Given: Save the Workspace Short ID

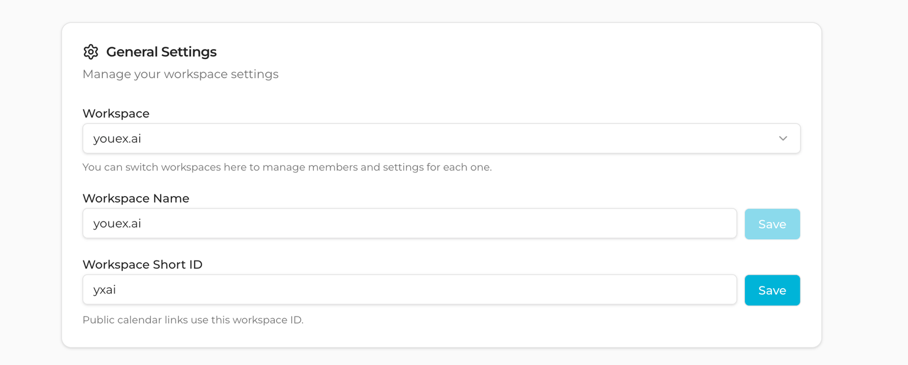Looking at the screenshot, I should pos(772,290).
